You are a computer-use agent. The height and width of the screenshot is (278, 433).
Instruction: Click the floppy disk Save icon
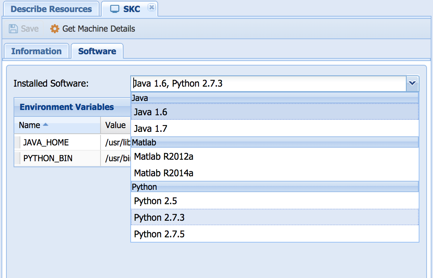pos(13,29)
